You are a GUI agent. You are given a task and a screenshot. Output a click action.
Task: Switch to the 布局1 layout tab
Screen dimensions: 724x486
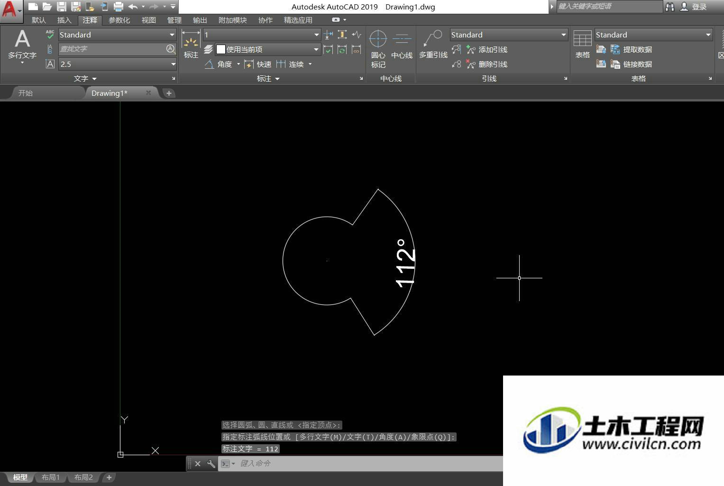pyautogui.click(x=51, y=477)
